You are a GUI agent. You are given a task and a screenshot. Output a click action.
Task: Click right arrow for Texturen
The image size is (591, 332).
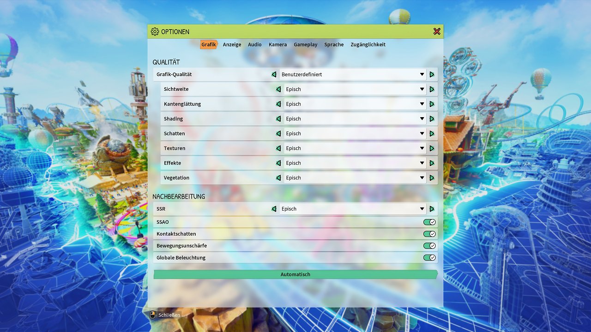(x=432, y=148)
